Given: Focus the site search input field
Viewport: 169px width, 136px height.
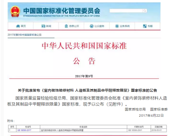Looking at the screenshot, I should pyautogui.click(x=126, y=11).
